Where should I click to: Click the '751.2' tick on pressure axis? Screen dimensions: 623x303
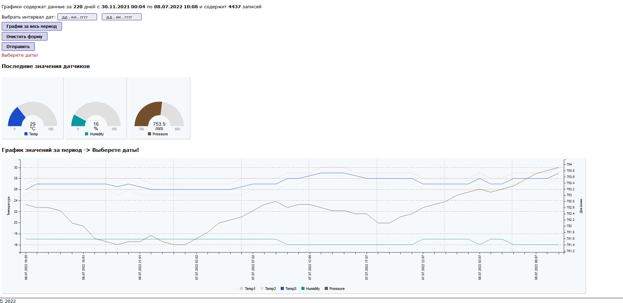coord(570,251)
